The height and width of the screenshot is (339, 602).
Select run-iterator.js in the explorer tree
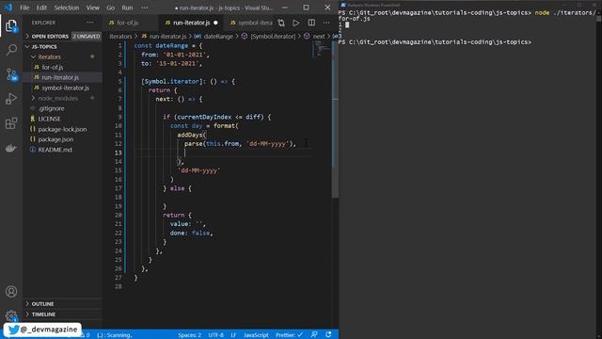(60, 77)
